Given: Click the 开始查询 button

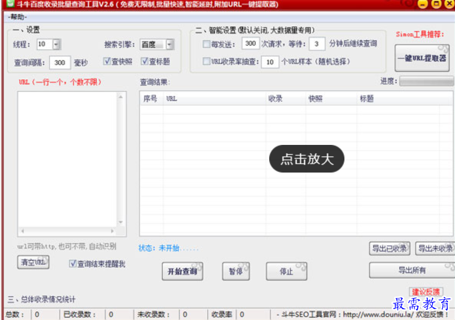Looking at the screenshot, I should click(x=182, y=271).
